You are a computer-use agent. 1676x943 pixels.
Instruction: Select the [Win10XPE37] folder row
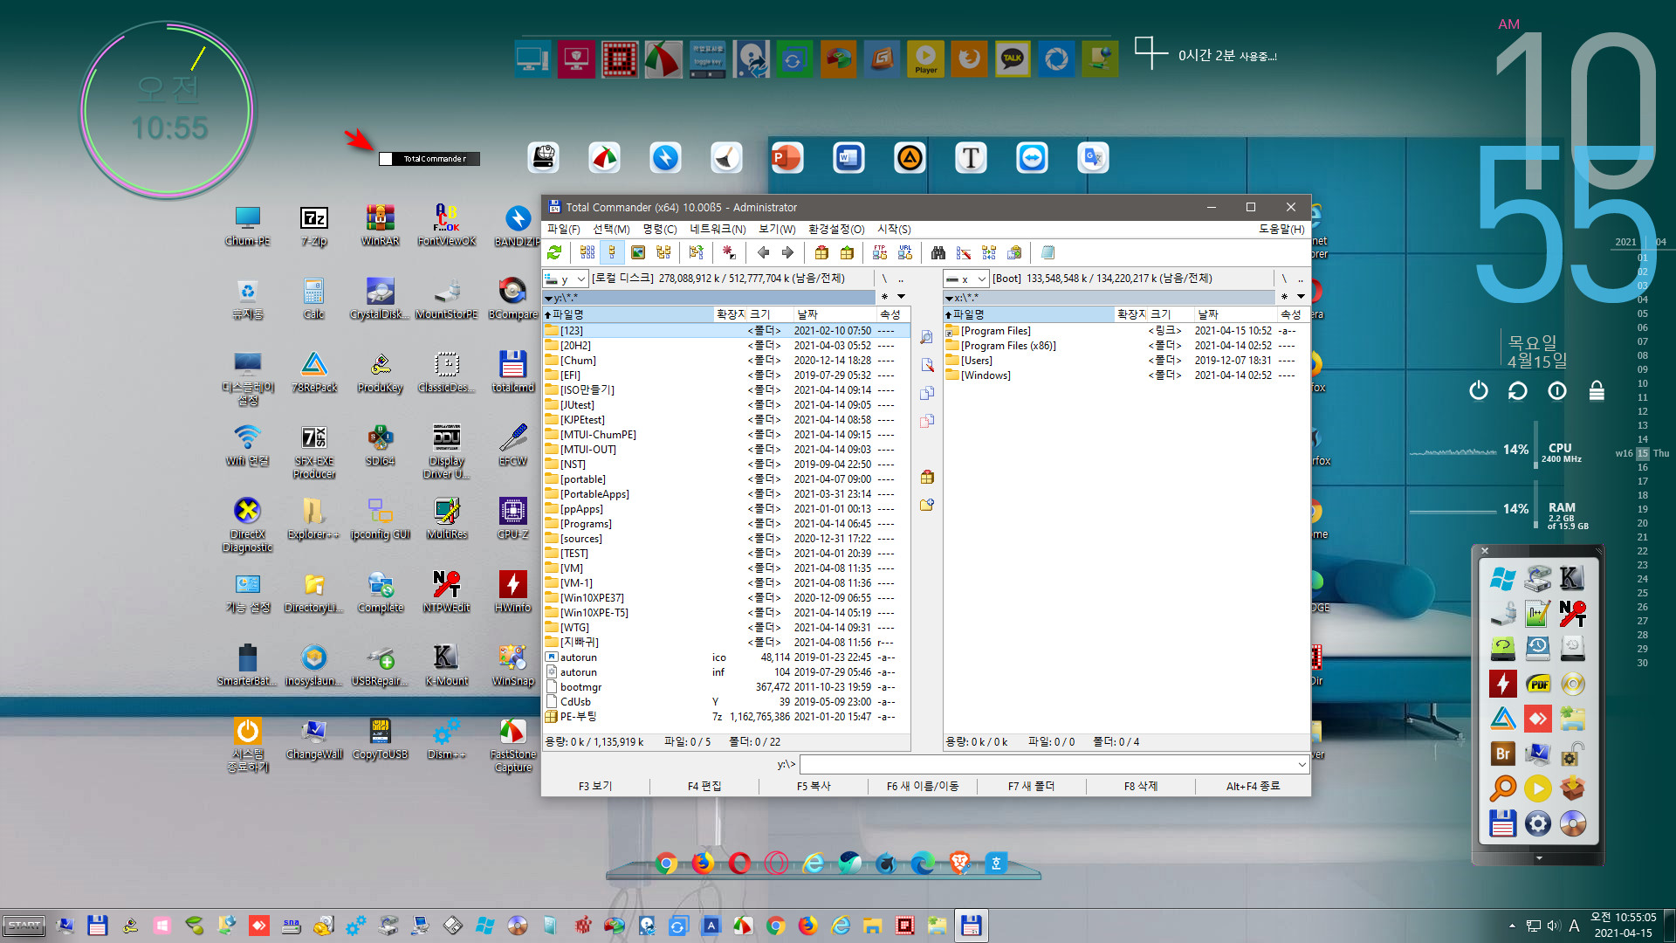click(726, 598)
